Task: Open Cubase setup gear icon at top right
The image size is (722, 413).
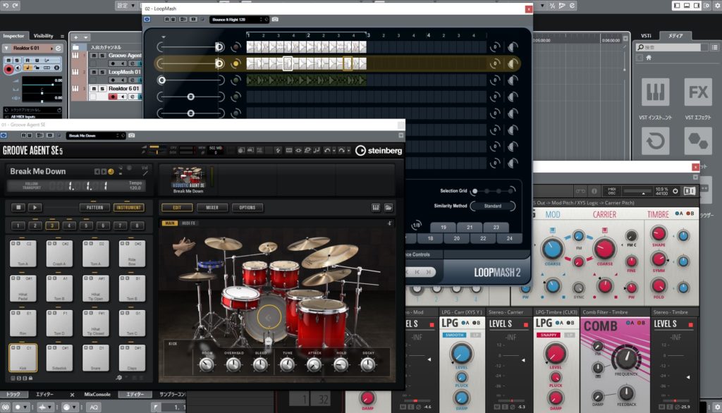Action: [x=717, y=6]
